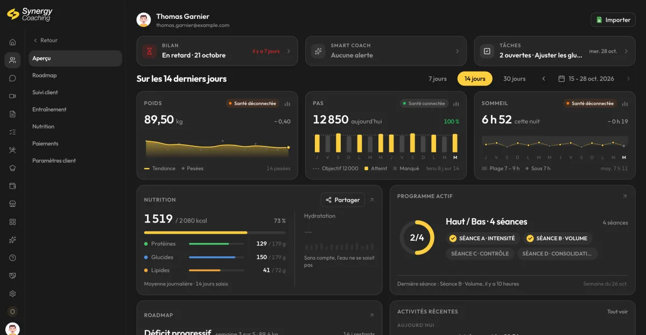Image resolution: width=646 pixels, height=335 pixels.
Task: Toggle the Séance B · Volume check
Action: (x=530, y=238)
